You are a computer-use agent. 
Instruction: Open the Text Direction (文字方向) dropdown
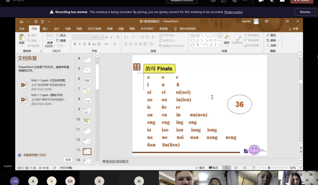(x=167, y=35)
